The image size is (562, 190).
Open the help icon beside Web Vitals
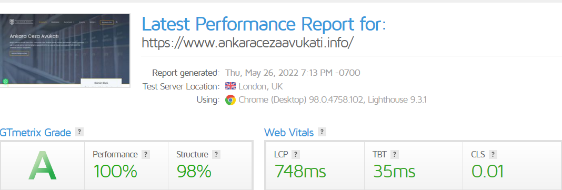[322, 132]
